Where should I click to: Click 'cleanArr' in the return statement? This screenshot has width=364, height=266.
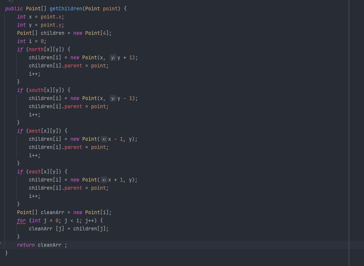click(x=50, y=245)
